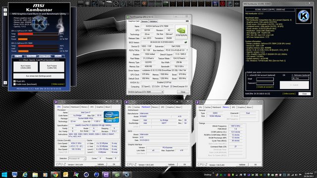
Task: Click the Intel Core i7 logo in CPU-Z
Action: pos(111,117)
